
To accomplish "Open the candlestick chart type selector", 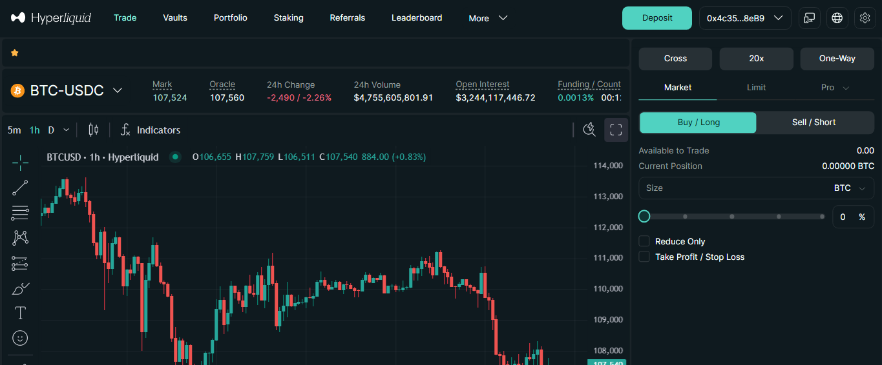I will pos(94,130).
